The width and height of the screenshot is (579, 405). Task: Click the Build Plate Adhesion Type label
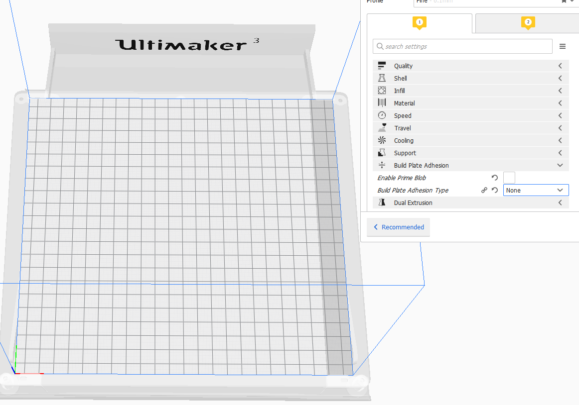413,191
